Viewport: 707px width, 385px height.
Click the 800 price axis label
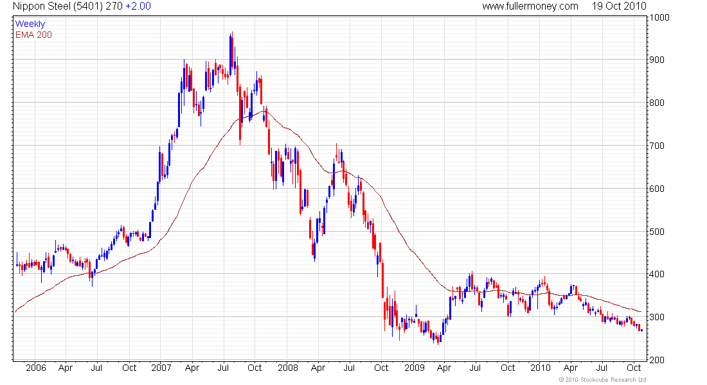pyautogui.click(x=657, y=103)
